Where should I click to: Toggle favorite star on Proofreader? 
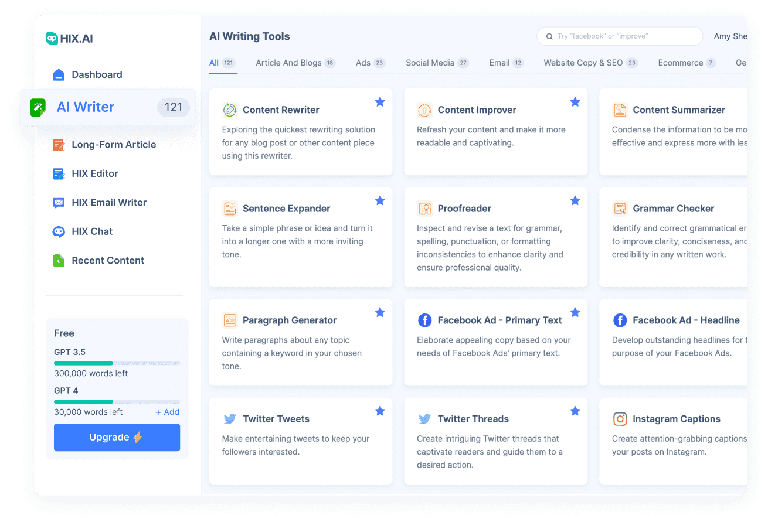(x=575, y=201)
